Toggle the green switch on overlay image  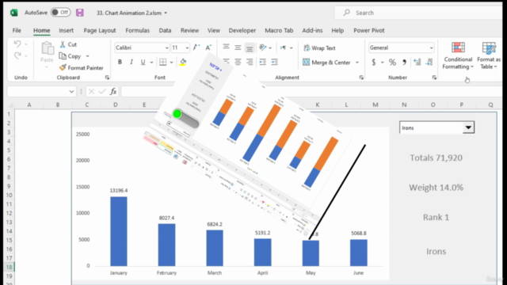[186, 118]
